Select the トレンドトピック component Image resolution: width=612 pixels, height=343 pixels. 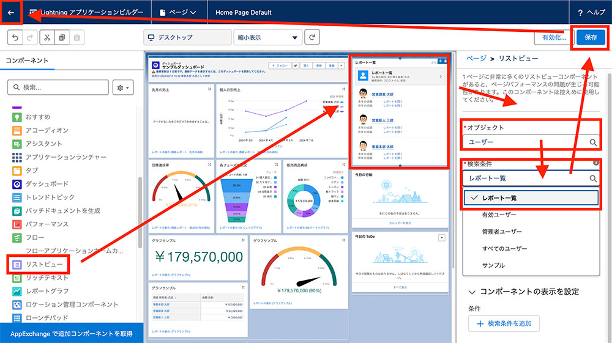tap(43, 197)
